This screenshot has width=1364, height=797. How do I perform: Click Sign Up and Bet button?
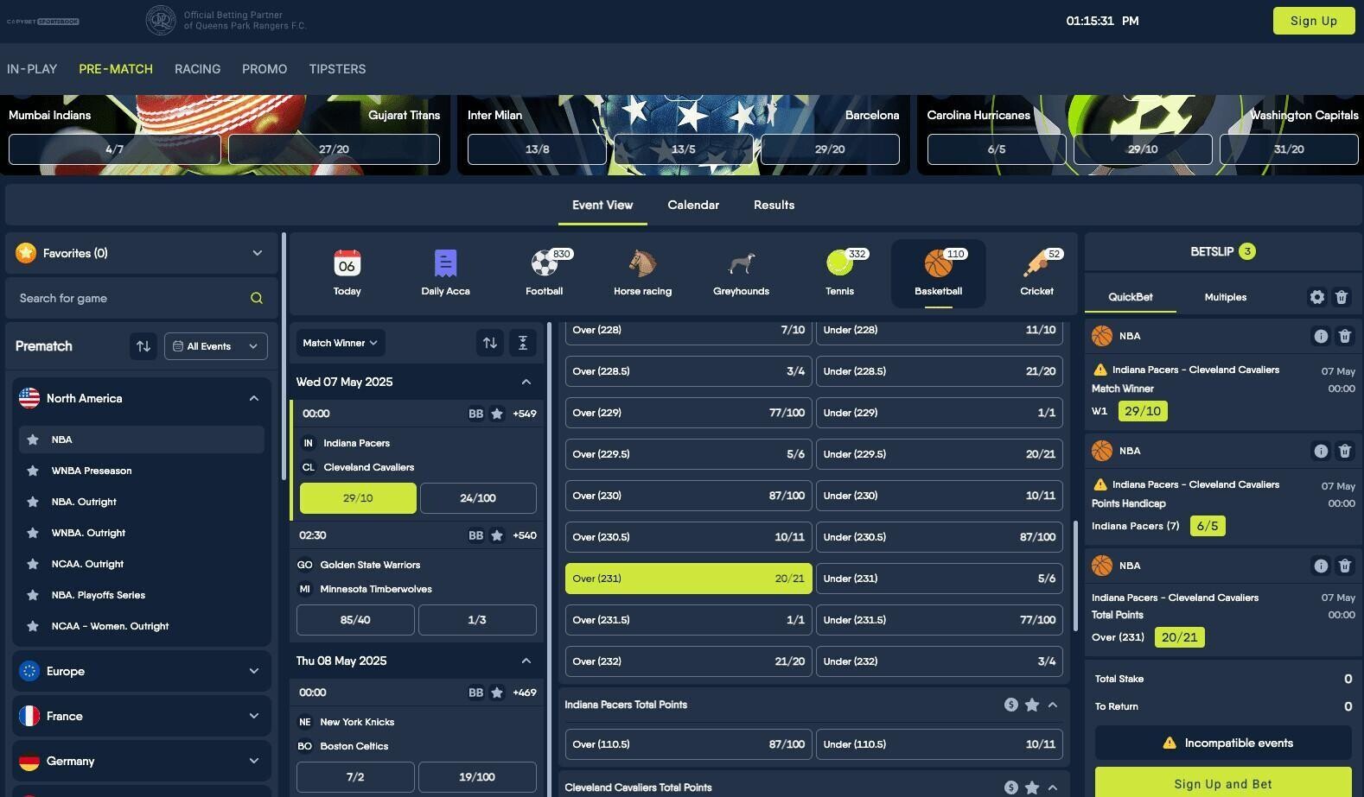pos(1223,782)
